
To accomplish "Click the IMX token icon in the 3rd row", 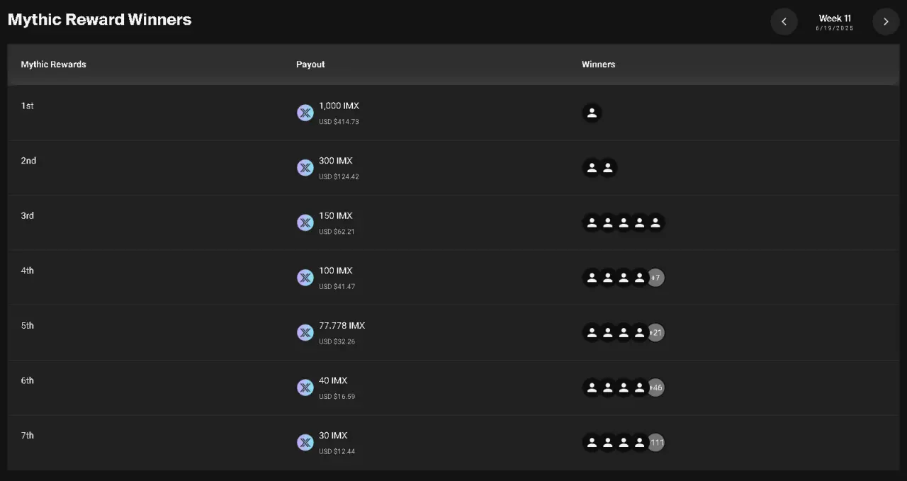I will (305, 222).
